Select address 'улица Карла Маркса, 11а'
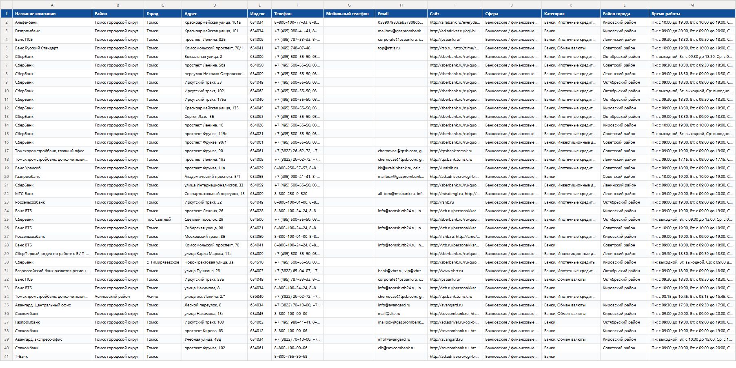Viewport: 736px width, 368px height. 215,254
